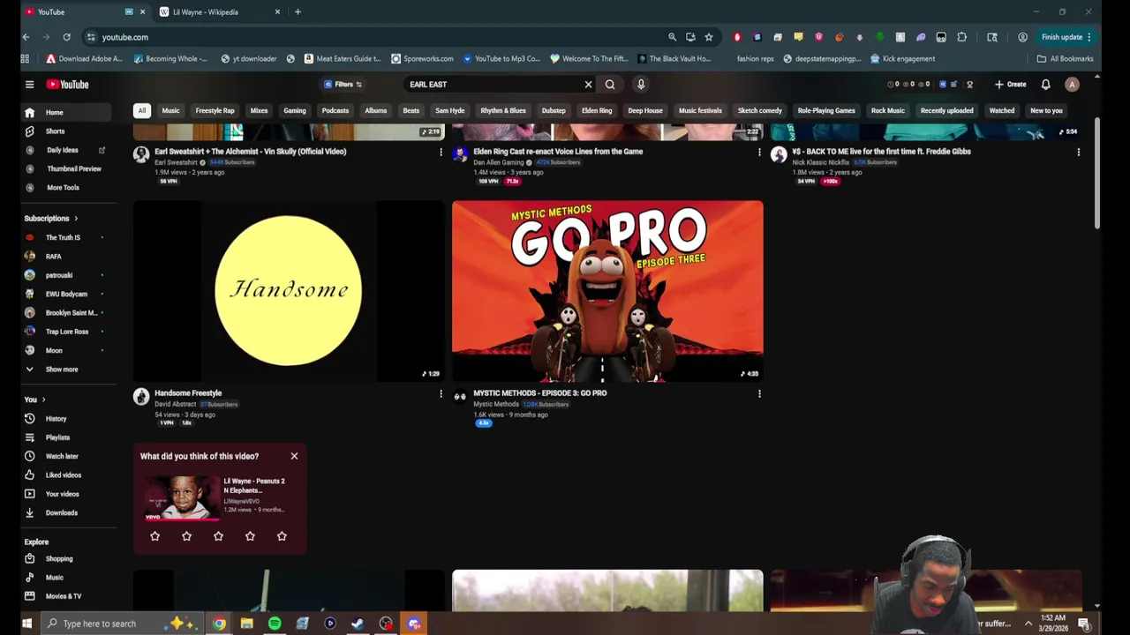
Task: Open options for Earl Sweatshirt video
Action: pos(441,153)
